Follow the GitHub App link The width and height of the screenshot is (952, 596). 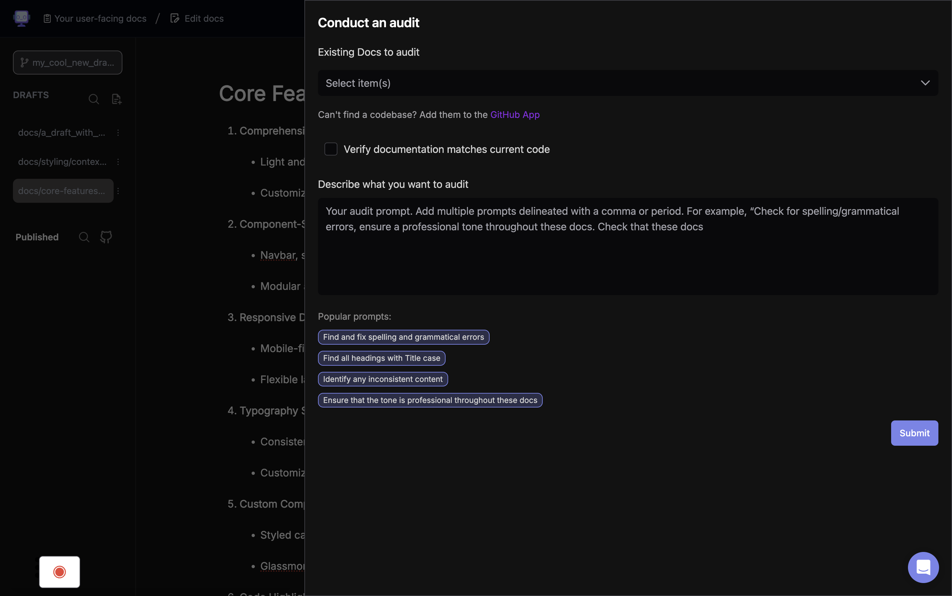coord(515,115)
